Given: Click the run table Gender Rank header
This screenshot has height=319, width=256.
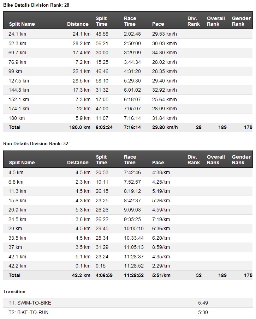Looking at the screenshot, I should (x=241, y=160).
